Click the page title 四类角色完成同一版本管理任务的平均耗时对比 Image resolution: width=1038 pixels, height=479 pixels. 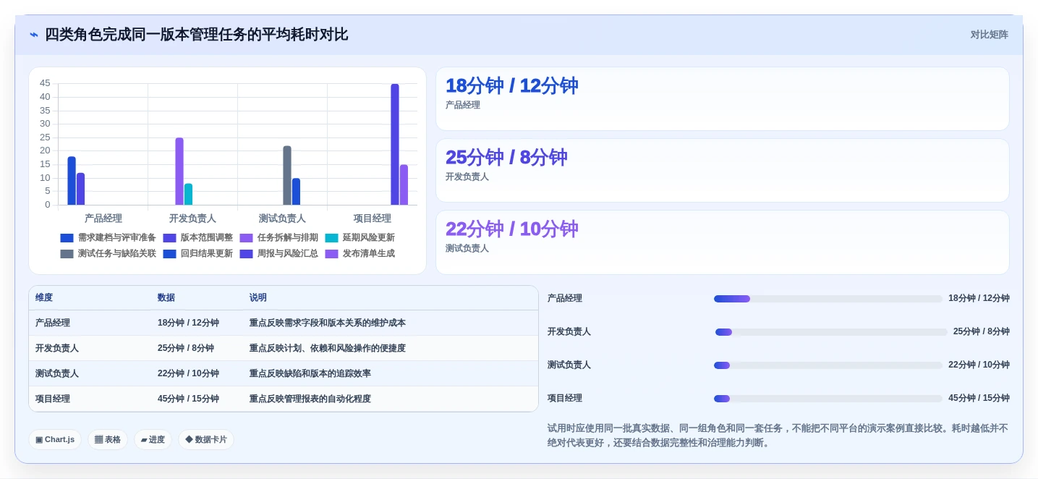[197, 35]
